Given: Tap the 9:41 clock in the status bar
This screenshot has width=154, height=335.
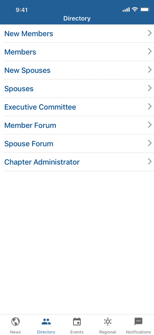Looking at the screenshot, I should pyautogui.click(x=21, y=10).
